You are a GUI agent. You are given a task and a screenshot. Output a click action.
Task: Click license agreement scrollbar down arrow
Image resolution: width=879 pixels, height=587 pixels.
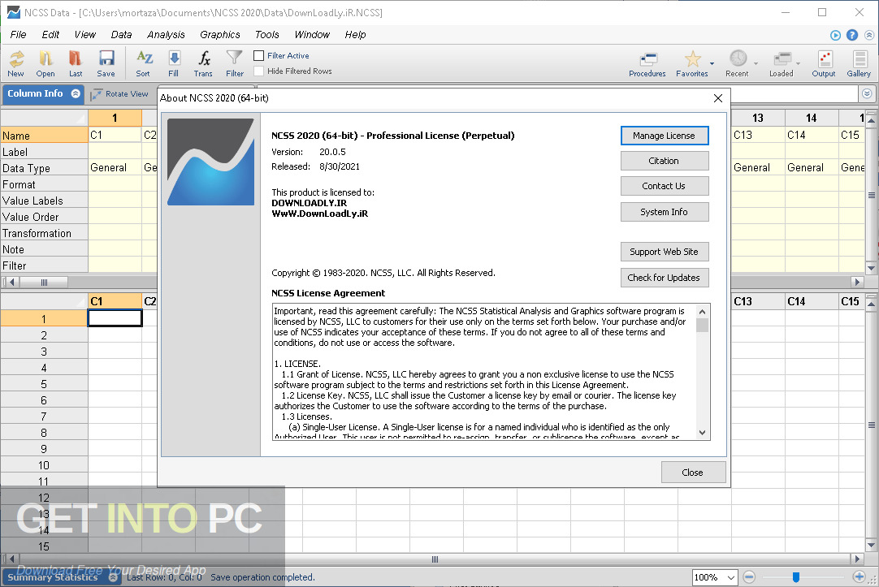pos(703,433)
